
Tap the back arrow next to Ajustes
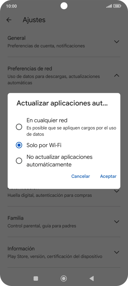(x=9, y=20)
